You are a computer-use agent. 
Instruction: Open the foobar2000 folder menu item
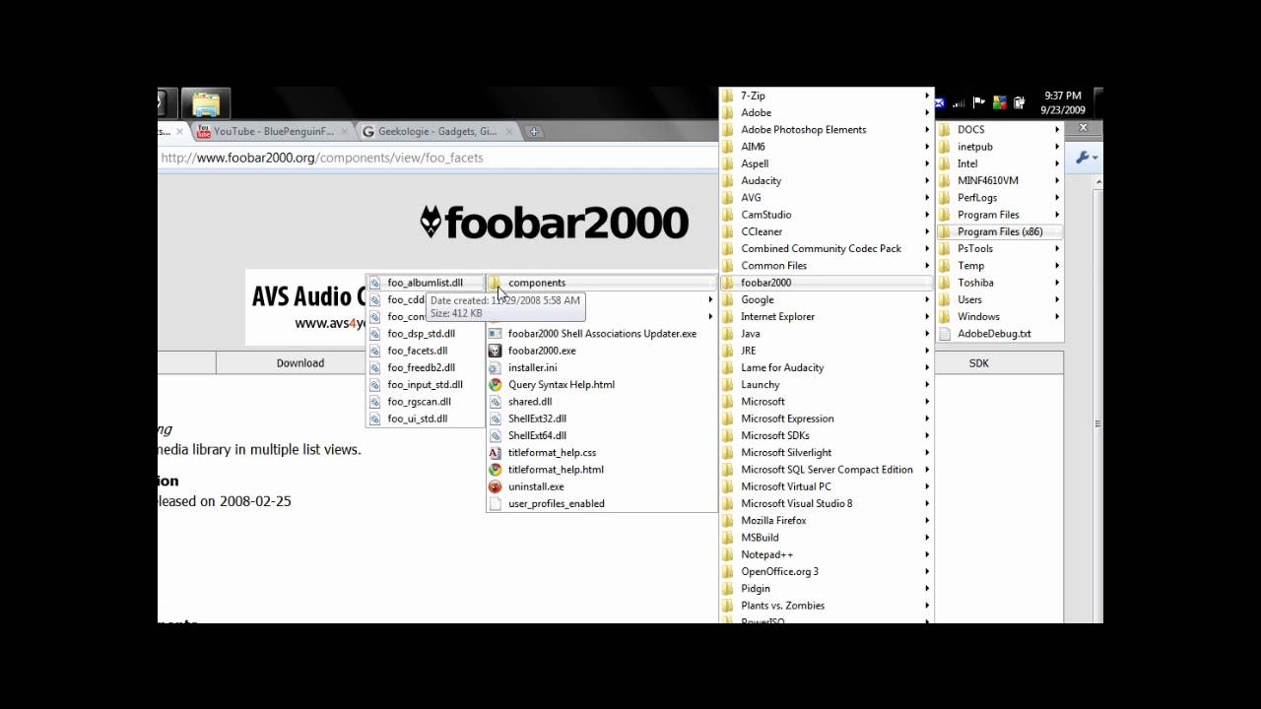pyautogui.click(x=826, y=283)
